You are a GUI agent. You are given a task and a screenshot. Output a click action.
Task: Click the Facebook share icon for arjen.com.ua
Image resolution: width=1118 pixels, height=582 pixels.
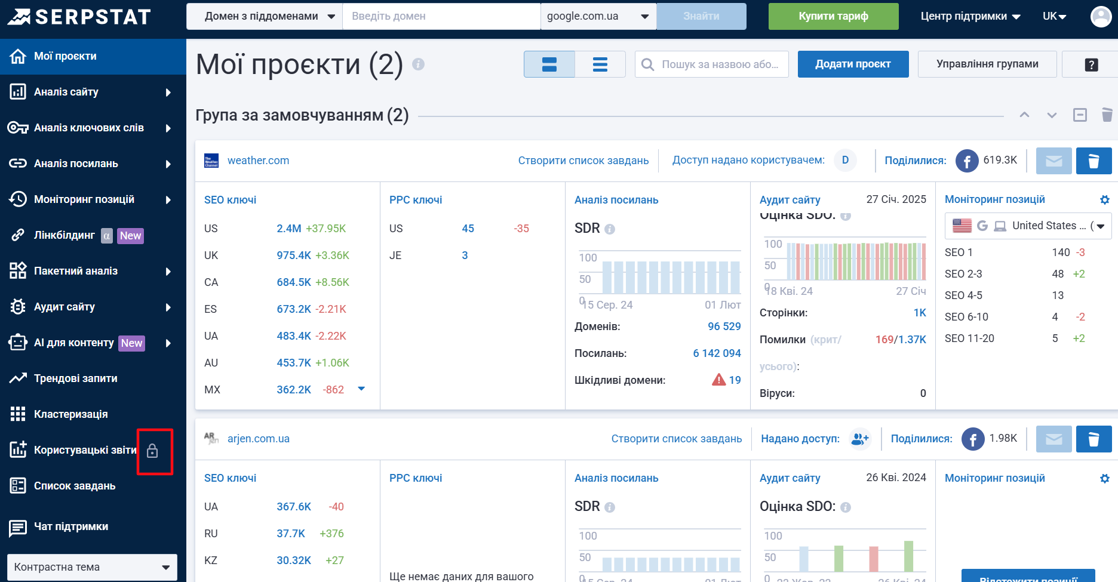pyautogui.click(x=973, y=439)
